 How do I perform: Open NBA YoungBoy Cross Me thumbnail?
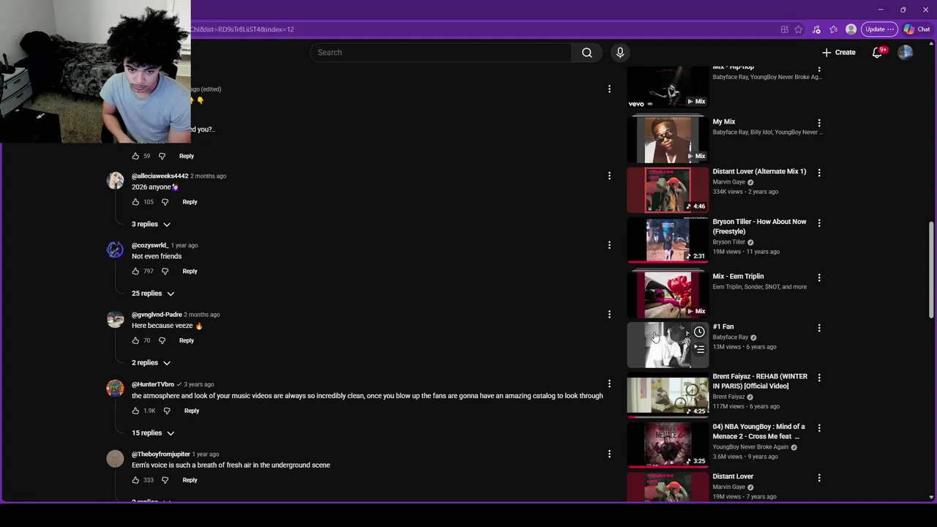[x=668, y=444]
